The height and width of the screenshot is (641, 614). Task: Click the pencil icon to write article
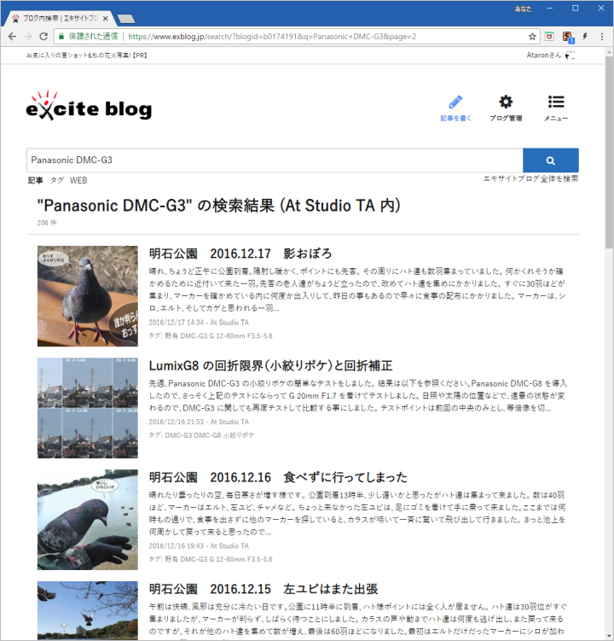(x=455, y=102)
